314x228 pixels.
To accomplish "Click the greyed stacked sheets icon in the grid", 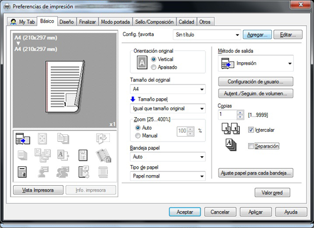I will tap(23, 156).
